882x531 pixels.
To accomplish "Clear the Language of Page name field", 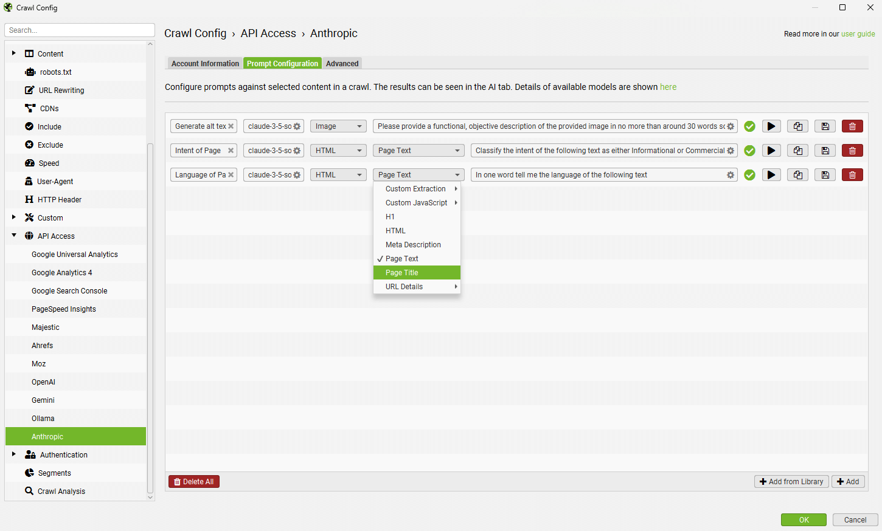I will pyautogui.click(x=231, y=175).
